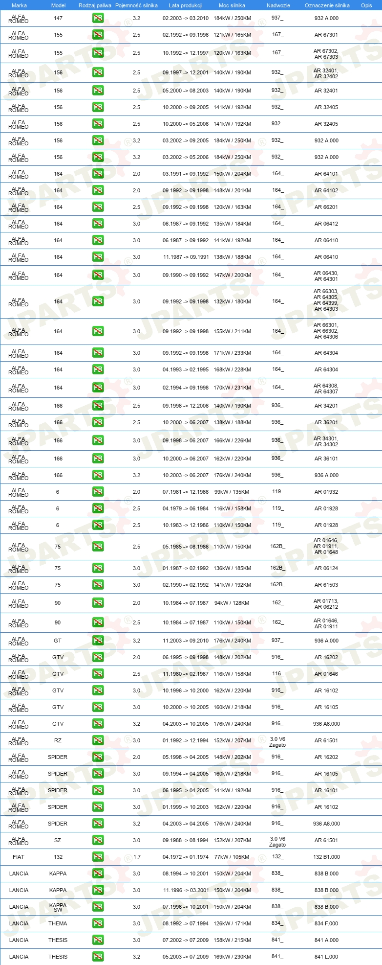
Task: Click the petrol icon in the FIAT 132 row
Action: tap(98, 857)
